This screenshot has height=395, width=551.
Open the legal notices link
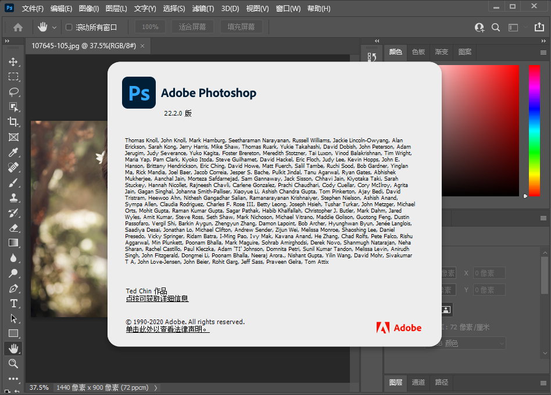167,329
